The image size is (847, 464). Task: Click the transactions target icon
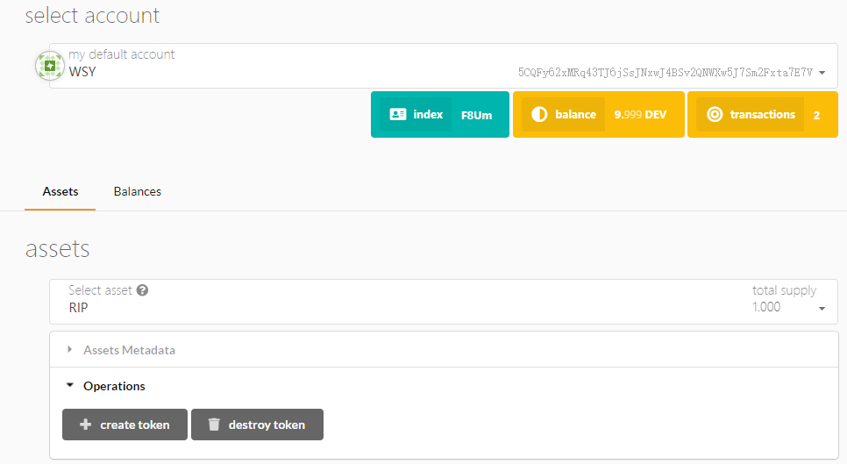click(715, 114)
